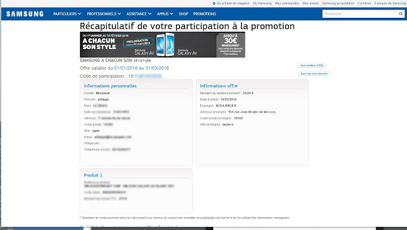Click the Informations personnelles heading
407x230 pixels.
pyautogui.click(x=110, y=86)
